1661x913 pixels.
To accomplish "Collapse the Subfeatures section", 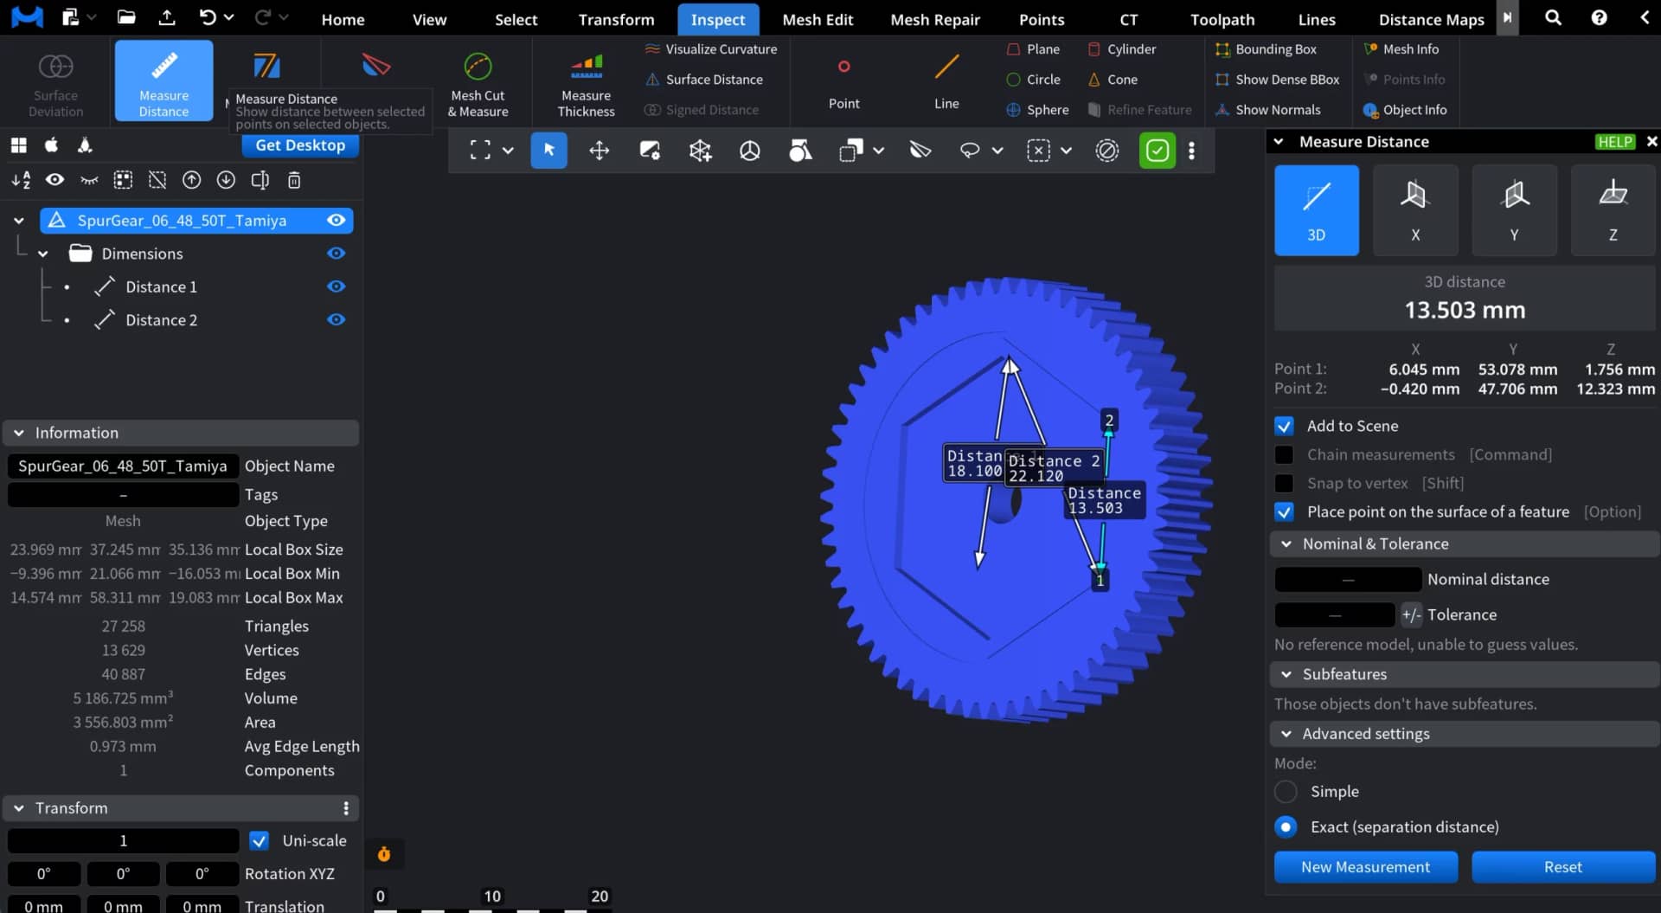I will click(1286, 675).
